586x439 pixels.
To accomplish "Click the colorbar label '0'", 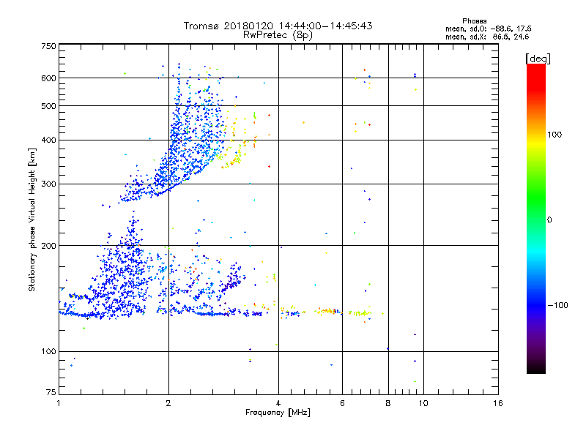I will 549,220.
